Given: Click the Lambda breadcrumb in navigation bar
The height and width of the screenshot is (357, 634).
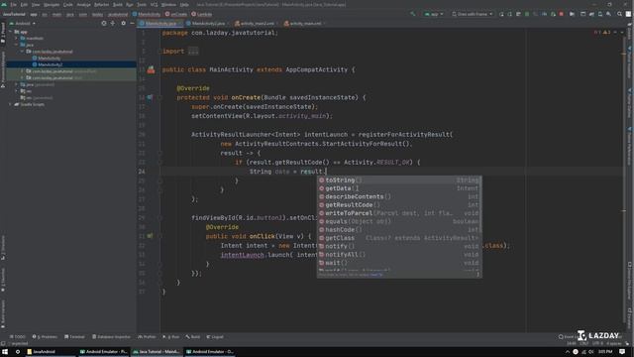Looking at the screenshot, I should (202, 14).
